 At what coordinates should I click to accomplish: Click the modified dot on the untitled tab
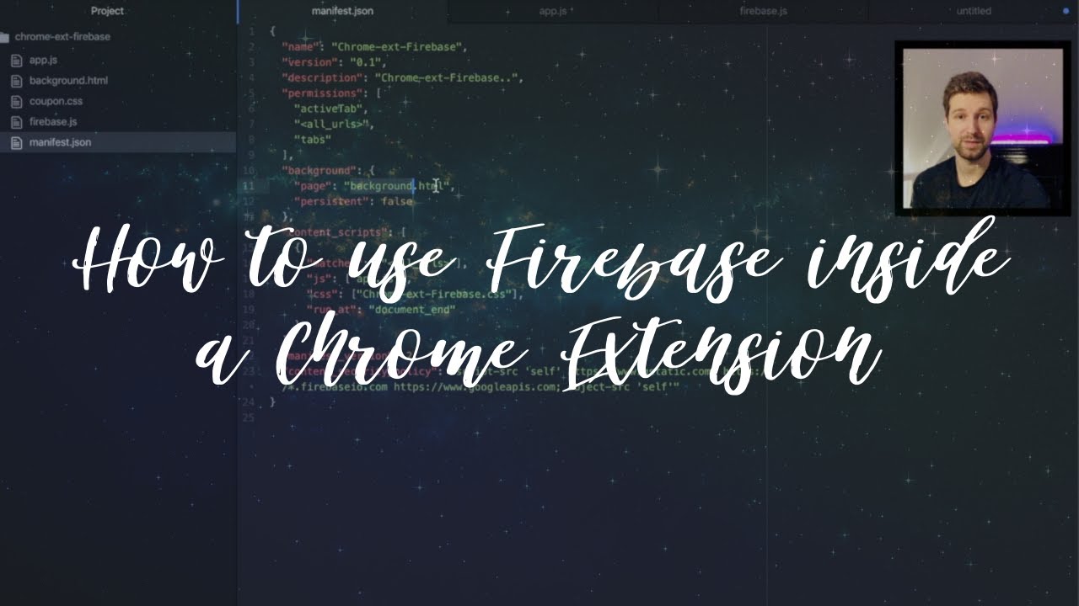1064,11
